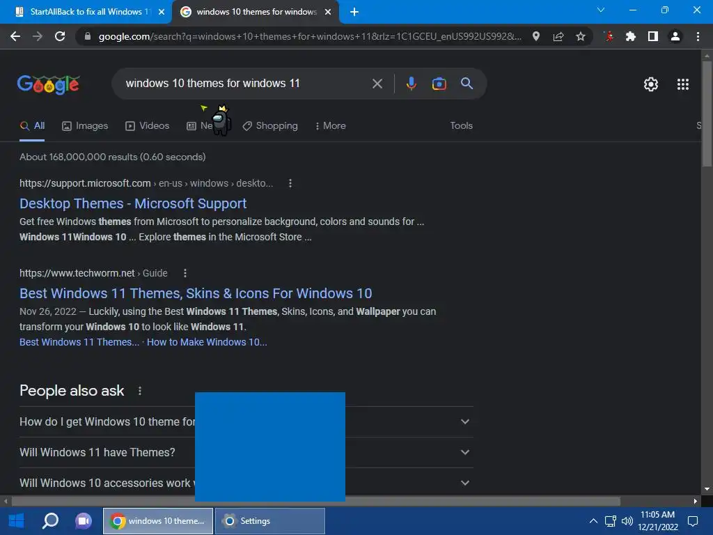The height and width of the screenshot is (535, 713).
Task: Search by image with the camera icon
Action: click(x=439, y=84)
